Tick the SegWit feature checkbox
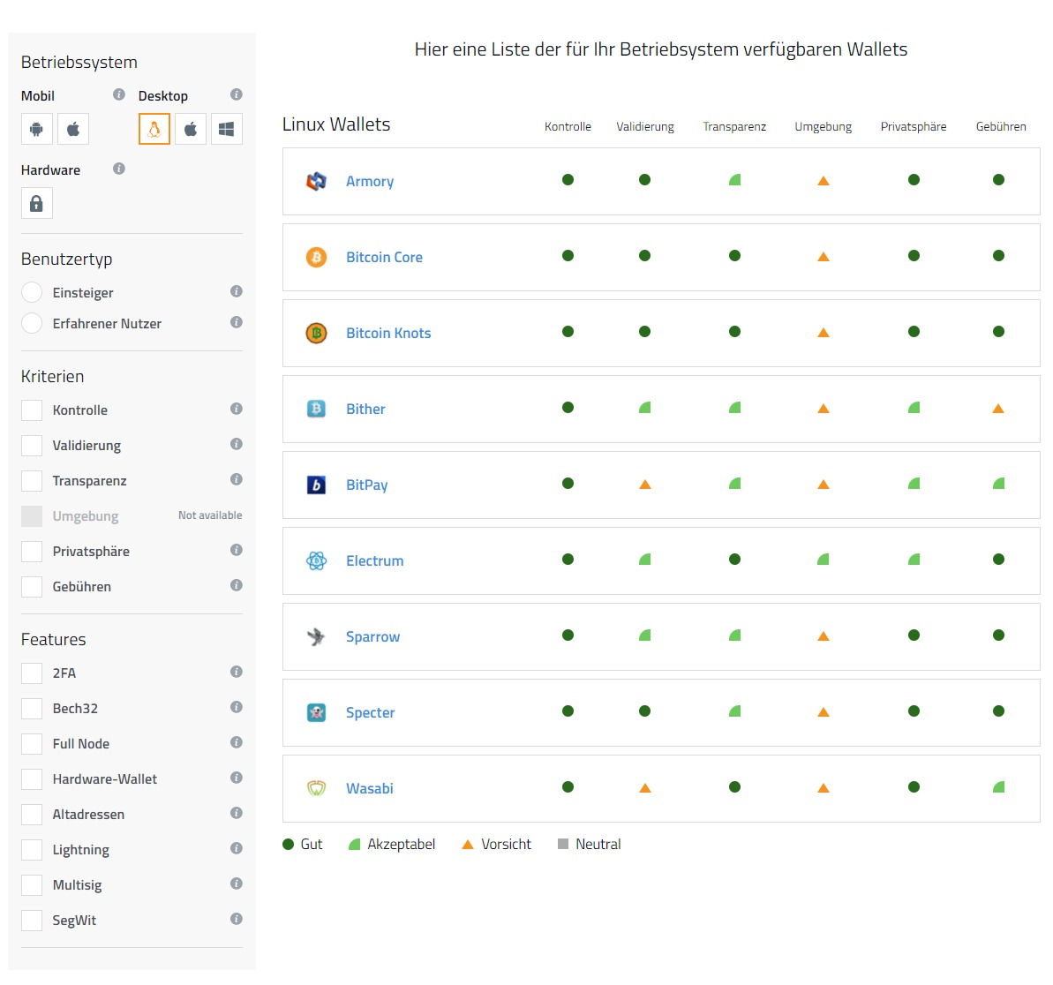Screen dimensions: 1053x985 coord(32,920)
